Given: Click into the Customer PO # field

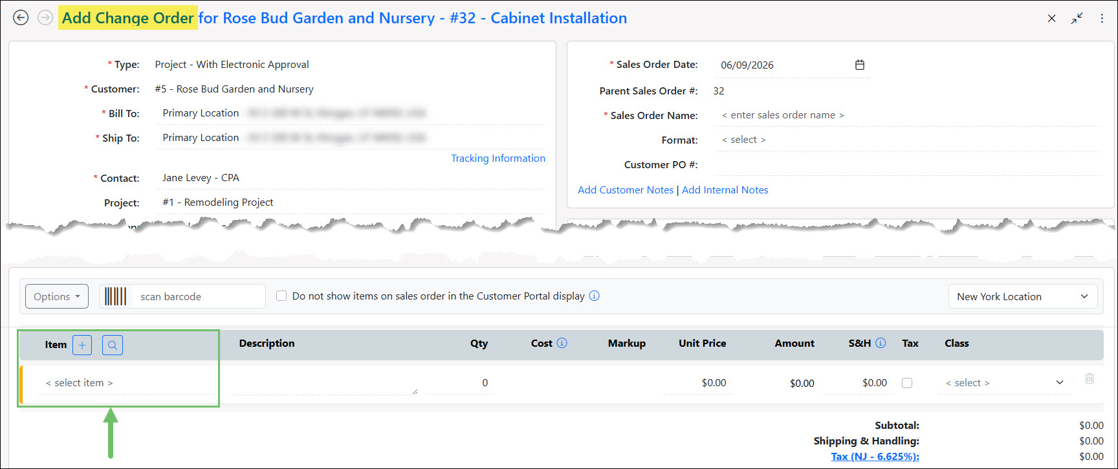Looking at the screenshot, I should click(x=908, y=164).
